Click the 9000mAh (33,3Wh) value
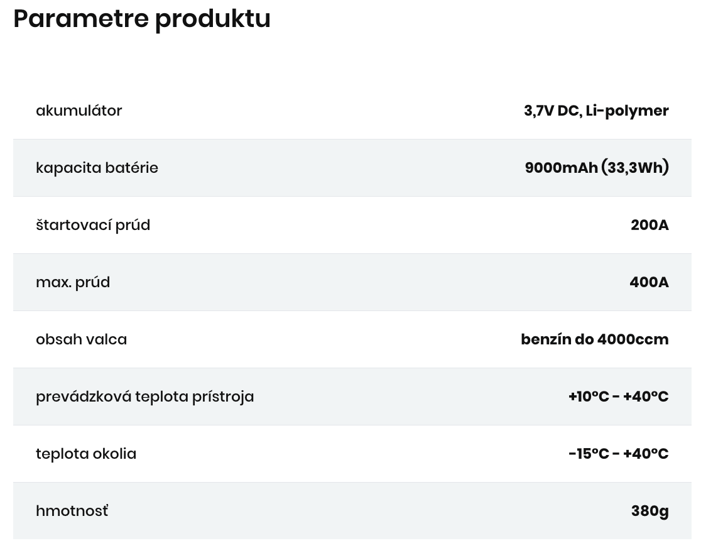This screenshot has height=548, width=701. tap(597, 167)
